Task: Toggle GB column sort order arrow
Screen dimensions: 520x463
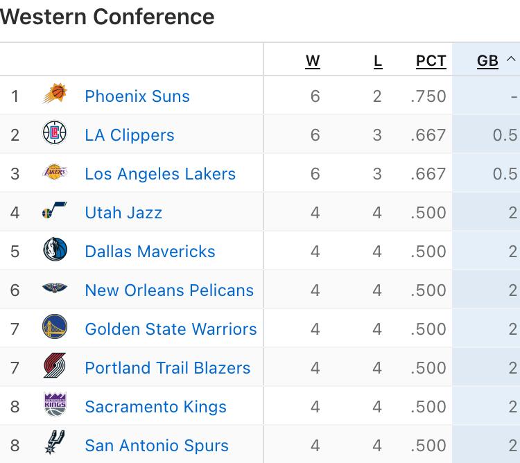Action: pos(511,60)
